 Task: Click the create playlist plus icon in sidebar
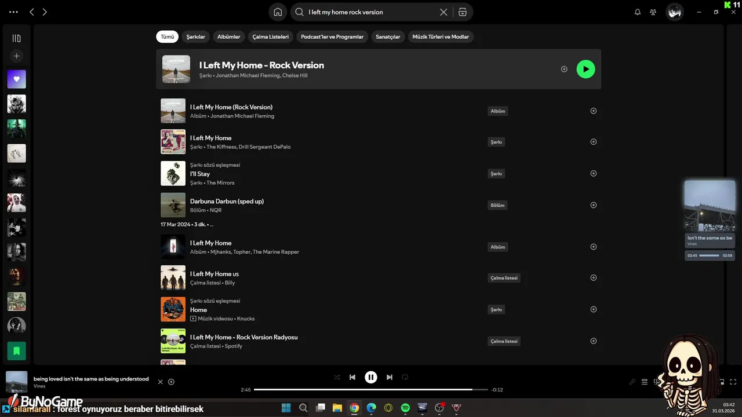click(x=16, y=56)
